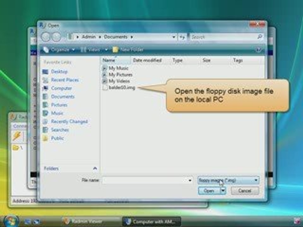Open Recently Changed favorite link

(69, 121)
